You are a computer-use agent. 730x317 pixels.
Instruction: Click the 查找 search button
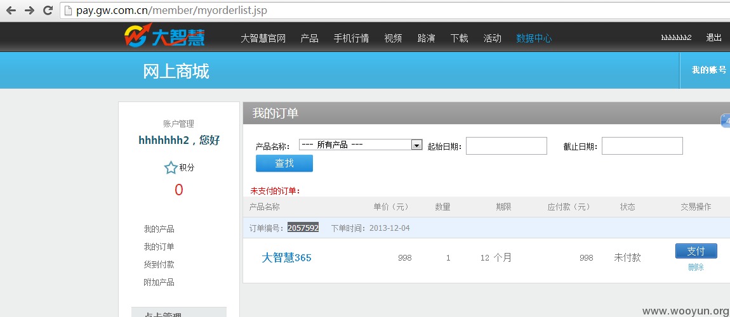(x=284, y=163)
